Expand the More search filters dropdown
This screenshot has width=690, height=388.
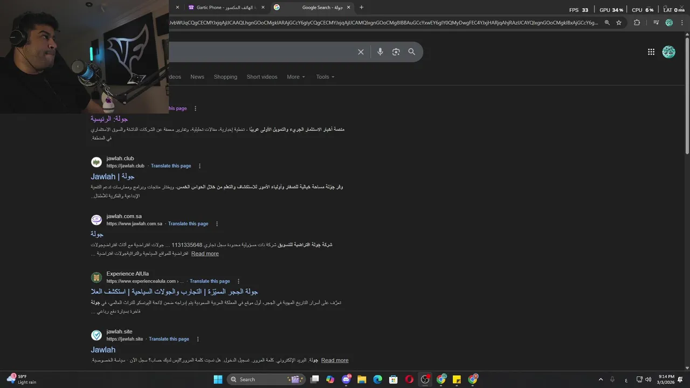296,77
